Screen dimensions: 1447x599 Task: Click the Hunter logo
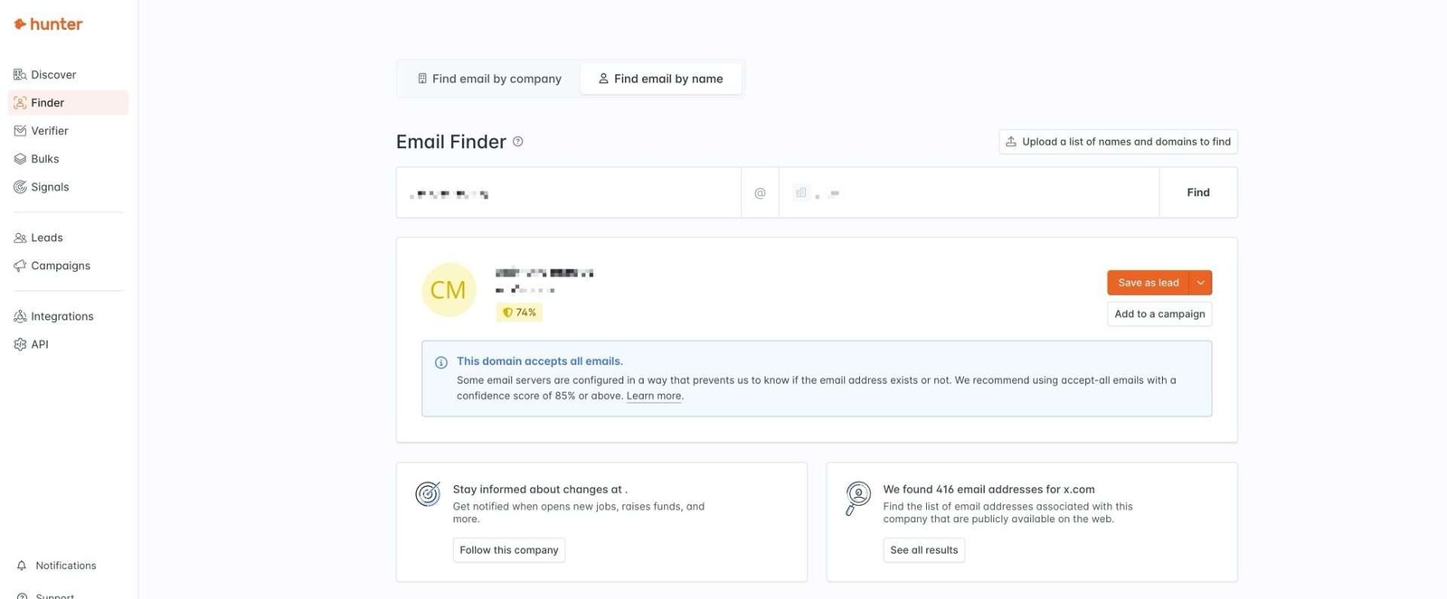(48, 23)
